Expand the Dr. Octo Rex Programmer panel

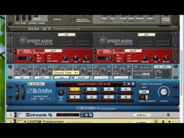click(12, 109)
